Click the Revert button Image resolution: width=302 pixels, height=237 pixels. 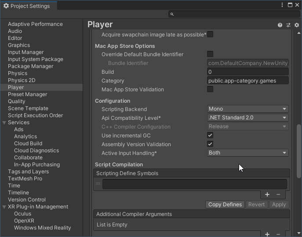click(256, 205)
